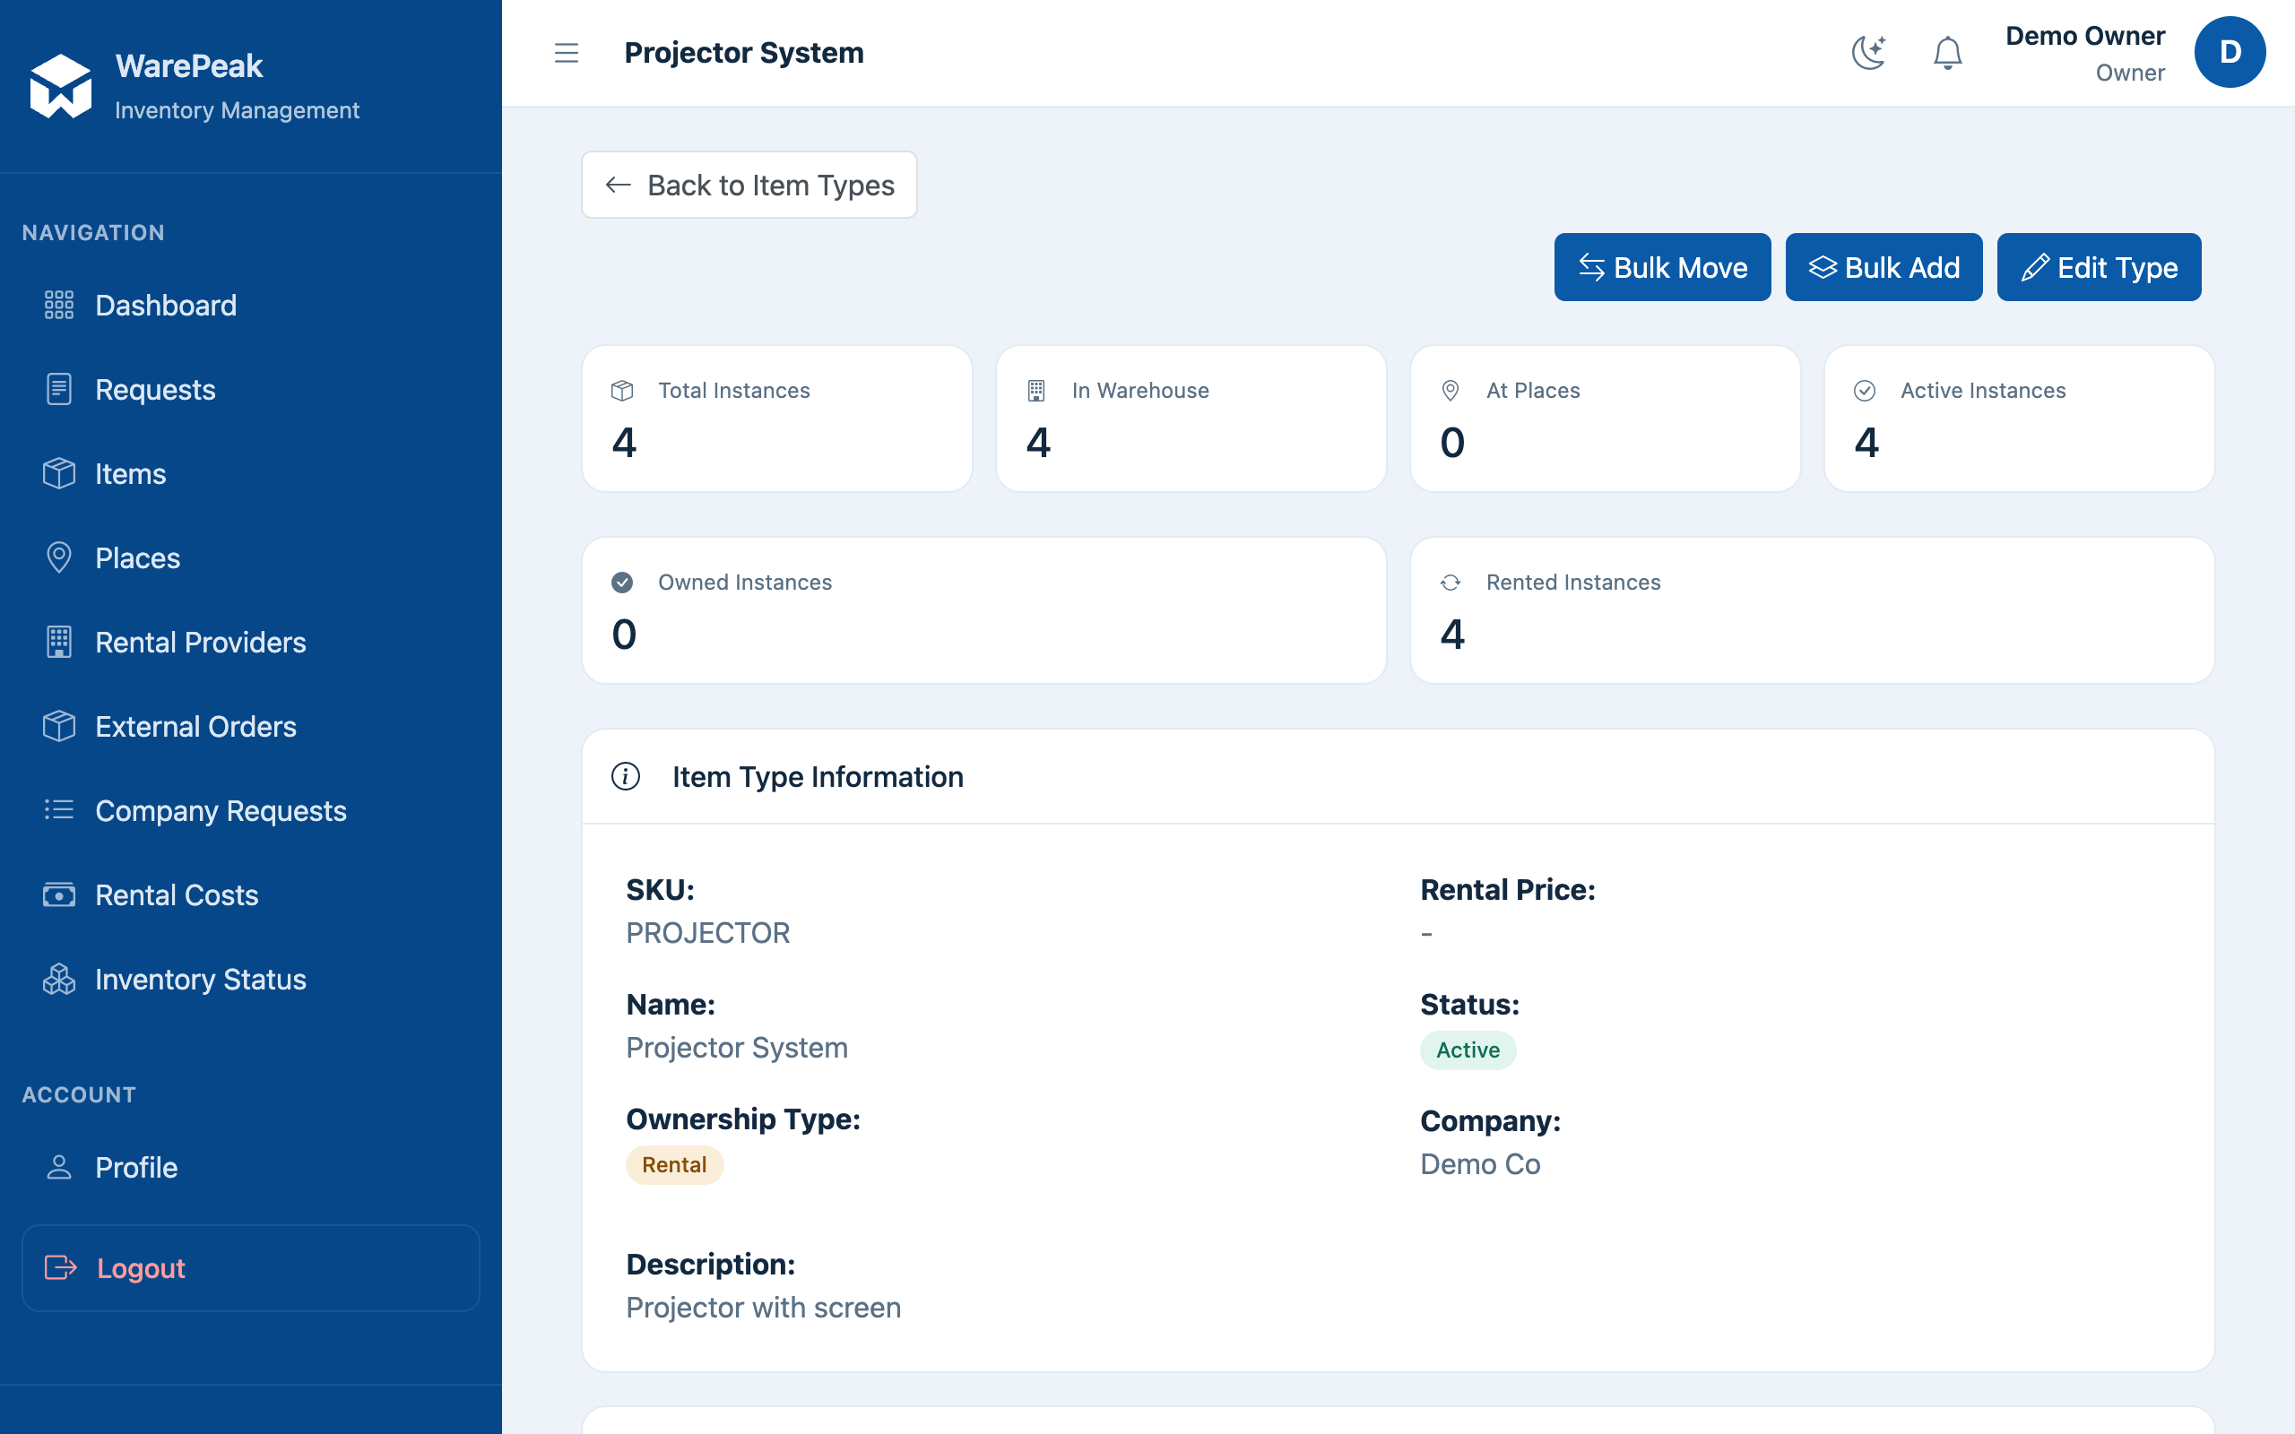Open Dashboard grid icon
Viewport: 2295px width, 1434px height.
pyautogui.click(x=59, y=306)
